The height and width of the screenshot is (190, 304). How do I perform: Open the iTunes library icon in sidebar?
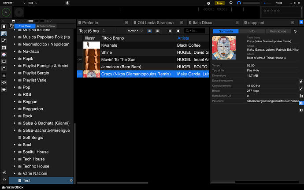click(4, 55)
